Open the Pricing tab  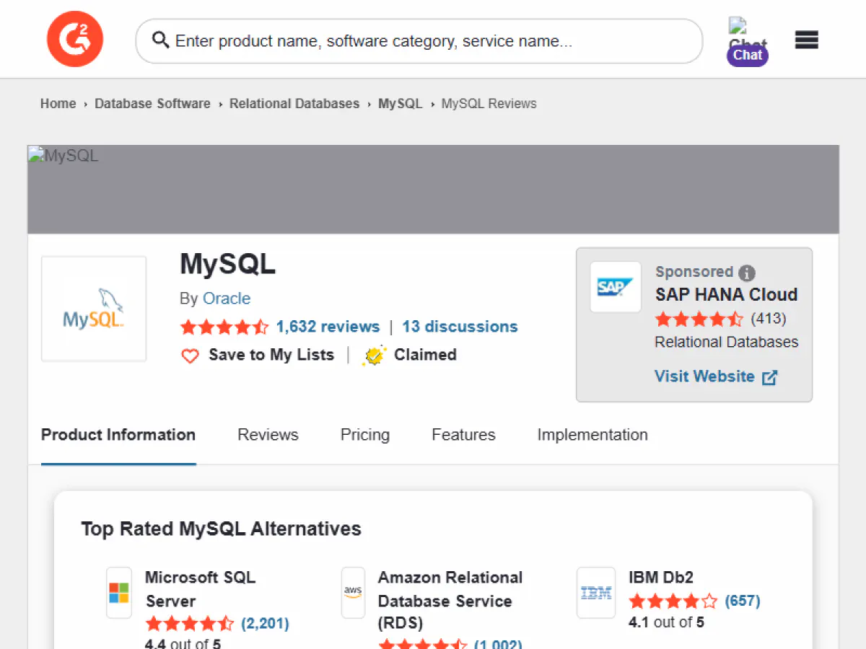[x=364, y=435]
